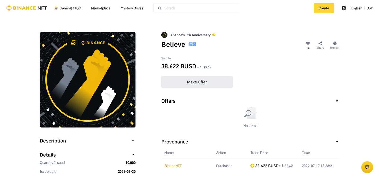
Task: Click the search magnifier icon
Action: click(159, 8)
